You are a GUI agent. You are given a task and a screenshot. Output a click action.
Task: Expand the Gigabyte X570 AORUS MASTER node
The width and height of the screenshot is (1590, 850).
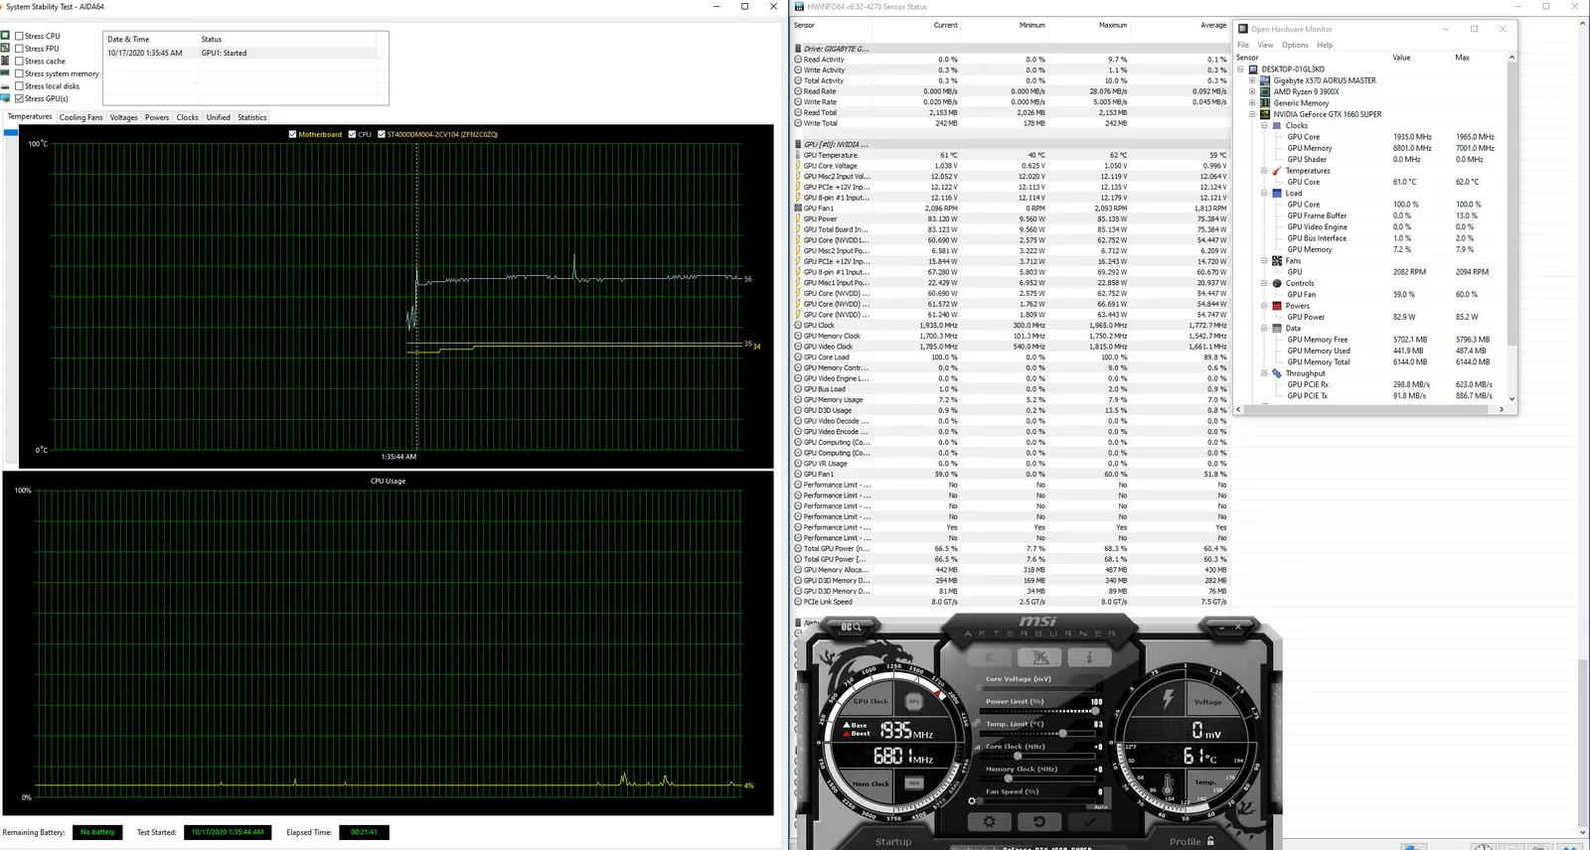tap(1252, 80)
